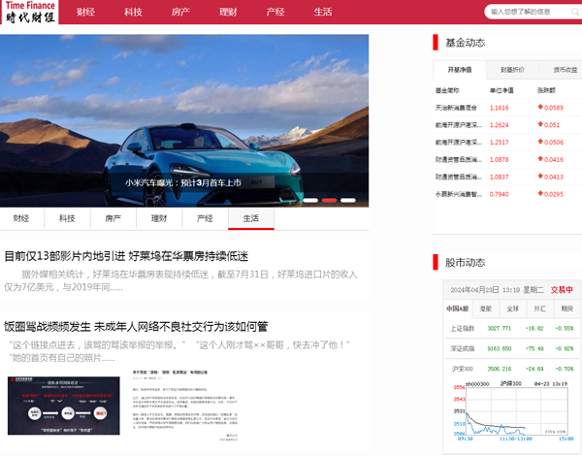Open the 深证成指 index row
Image resolution: width=582 pixels, height=456 pixels.
(512, 348)
